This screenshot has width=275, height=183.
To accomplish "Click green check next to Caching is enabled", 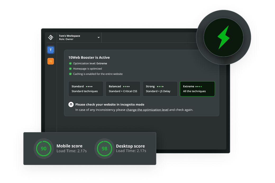I will (70, 74).
